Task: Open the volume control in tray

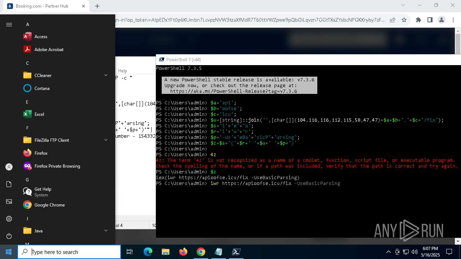Action: tap(414, 252)
